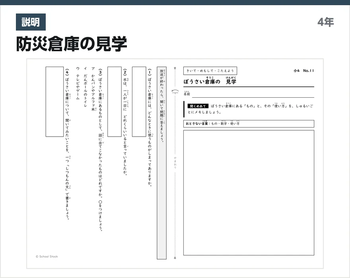Click the 4年 grade label
This screenshot has height=278, width=350.
point(326,22)
